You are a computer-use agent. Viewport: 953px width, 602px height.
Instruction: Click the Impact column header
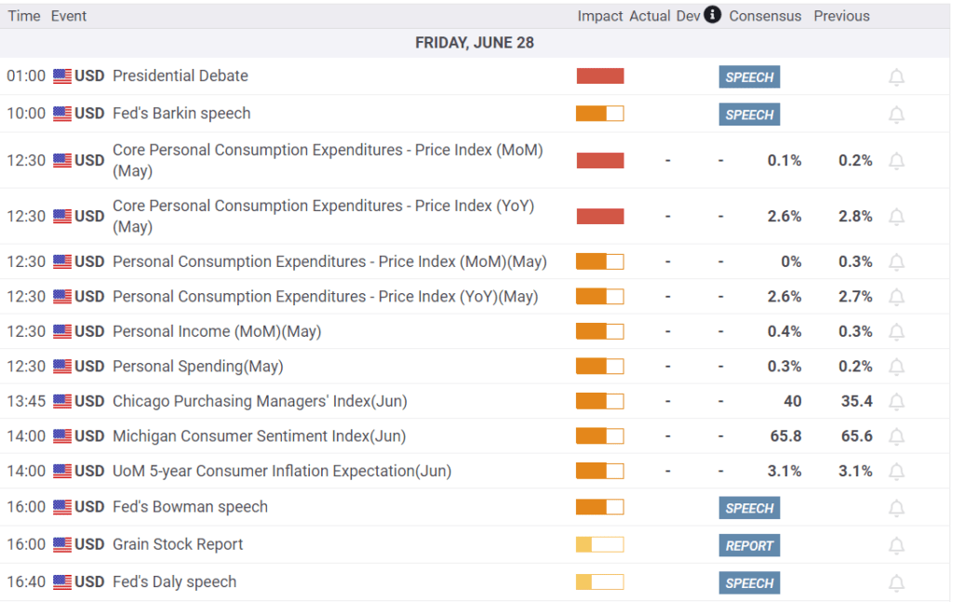(599, 16)
